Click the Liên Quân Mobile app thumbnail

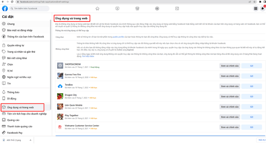click(60, 107)
